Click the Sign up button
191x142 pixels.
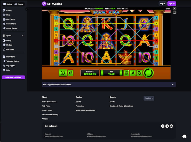[172, 4]
